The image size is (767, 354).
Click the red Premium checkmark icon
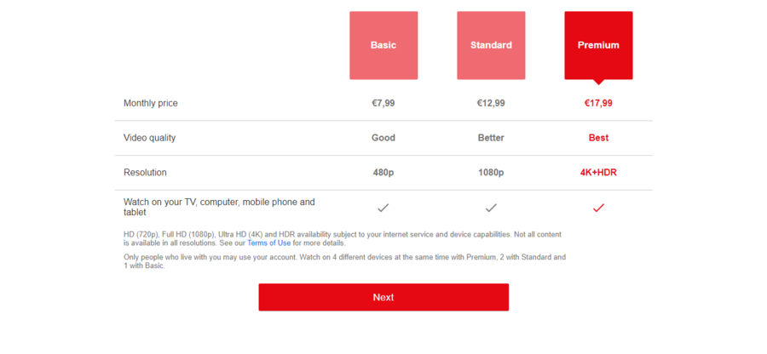pos(598,208)
